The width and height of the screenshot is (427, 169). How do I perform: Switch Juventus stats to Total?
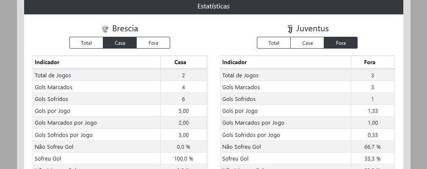(274, 43)
